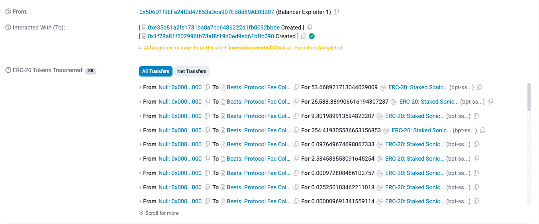Screen dimensions: 539x224
Task: Copy token address in the 0.00000969 row
Action: [x=476, y=201]
